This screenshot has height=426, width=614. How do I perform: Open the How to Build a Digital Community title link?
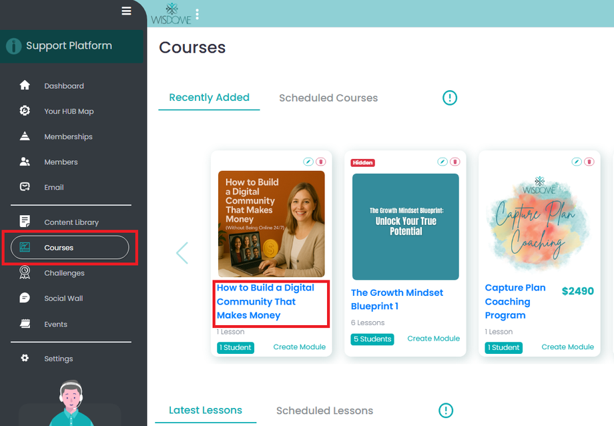point(266,302)
